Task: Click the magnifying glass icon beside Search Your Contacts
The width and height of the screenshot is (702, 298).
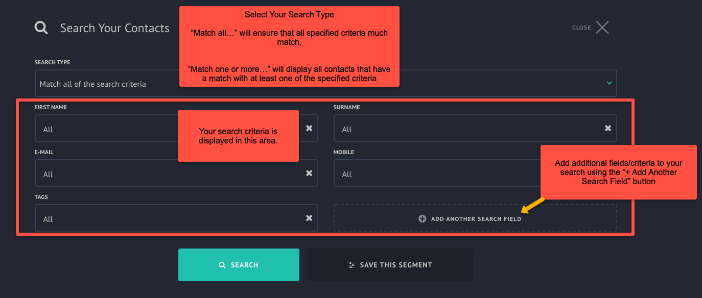Action: pyautogui.click(x=41, y=28)
